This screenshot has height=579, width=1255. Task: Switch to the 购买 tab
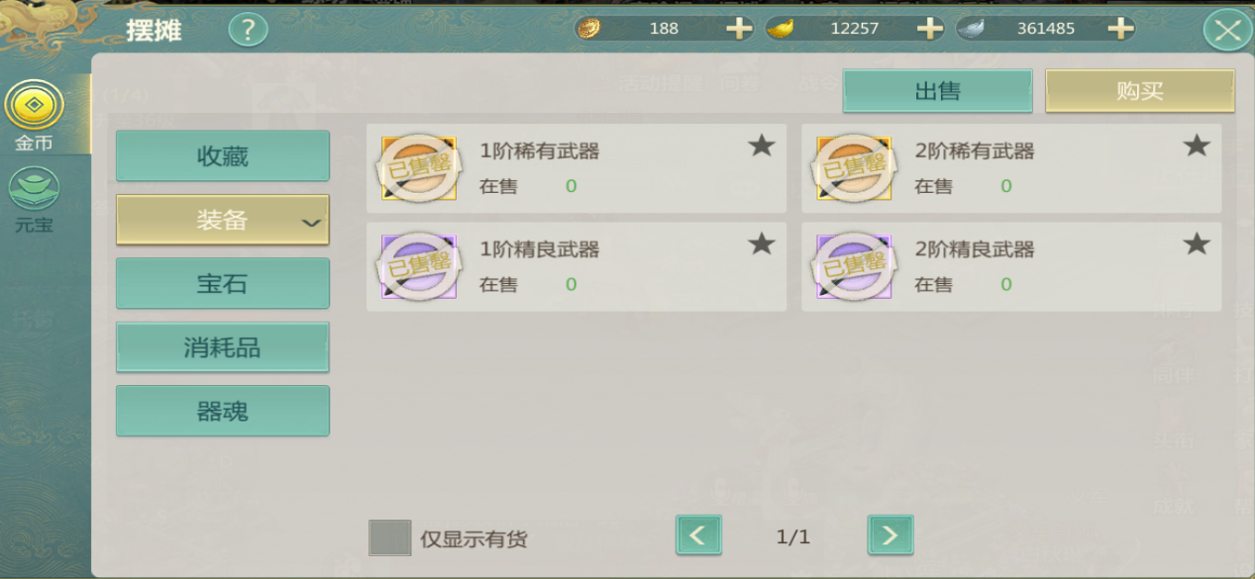1140,91
